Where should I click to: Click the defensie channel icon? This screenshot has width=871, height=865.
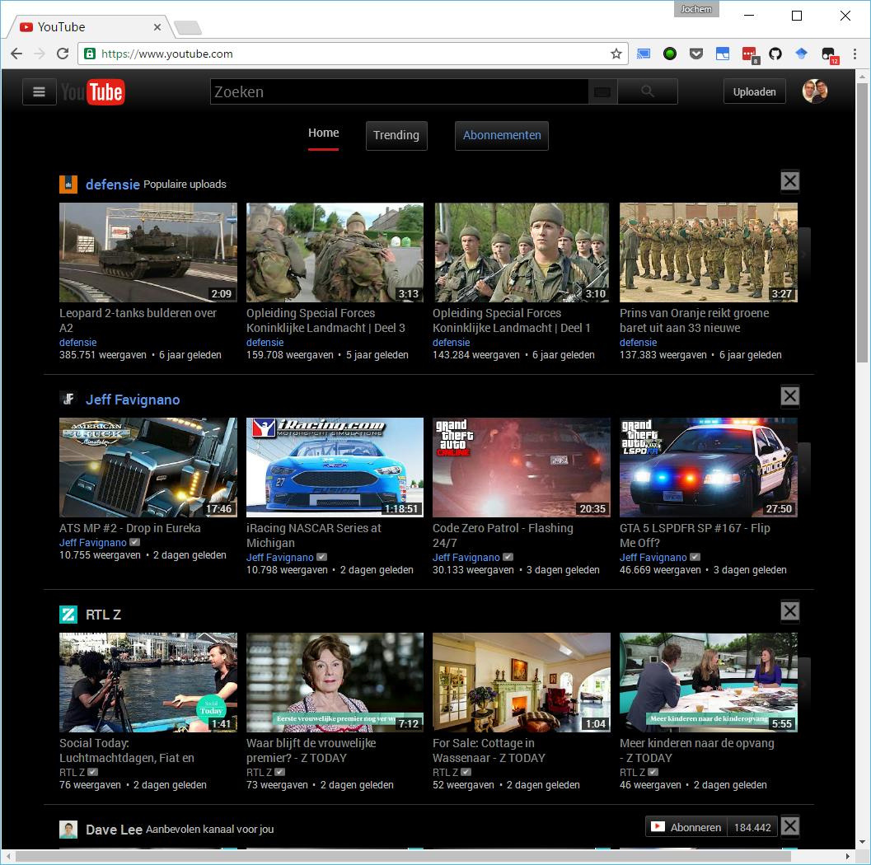click(x=68, y=184)
